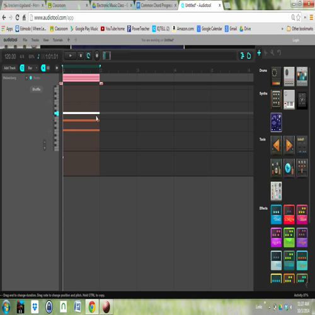Click the browser reload button
The image size is (315, 315).
18,18
